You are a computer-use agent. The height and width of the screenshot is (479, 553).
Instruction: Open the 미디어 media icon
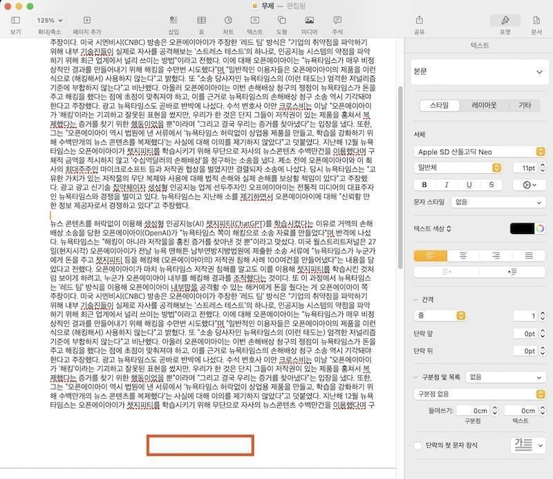(x=309, y=20)
